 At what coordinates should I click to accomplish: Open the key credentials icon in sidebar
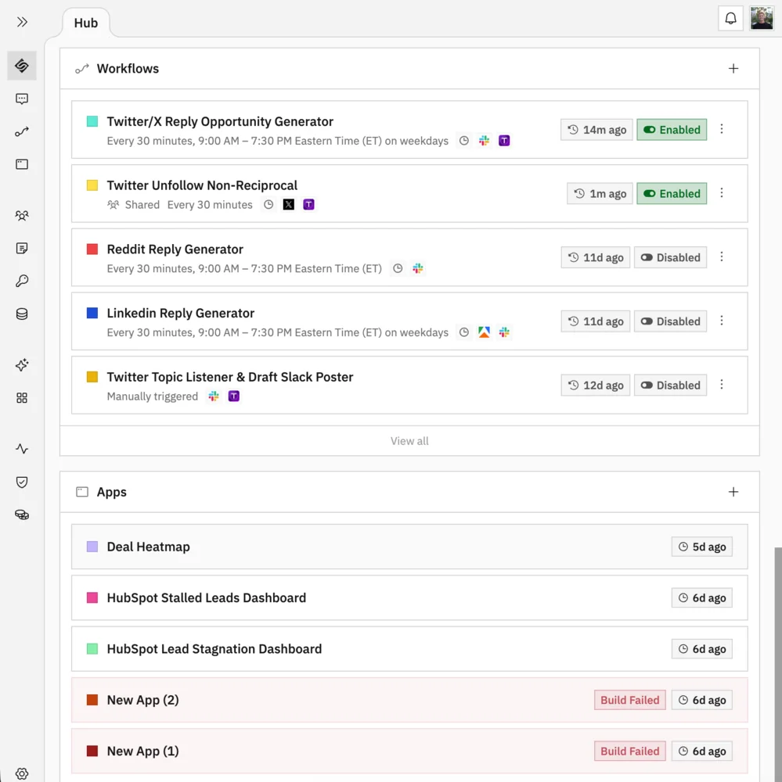(22, 282)
